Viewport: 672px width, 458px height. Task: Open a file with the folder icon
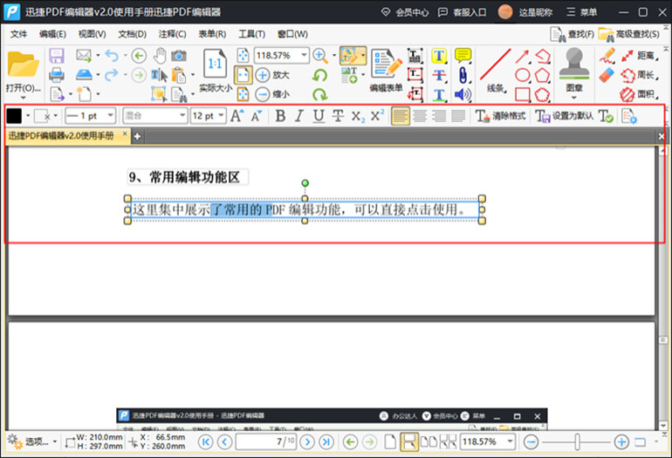coord(24,65)
